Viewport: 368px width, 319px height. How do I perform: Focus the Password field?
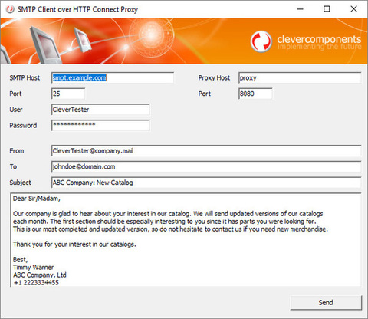pyautogui.click(x=100, y=125)
